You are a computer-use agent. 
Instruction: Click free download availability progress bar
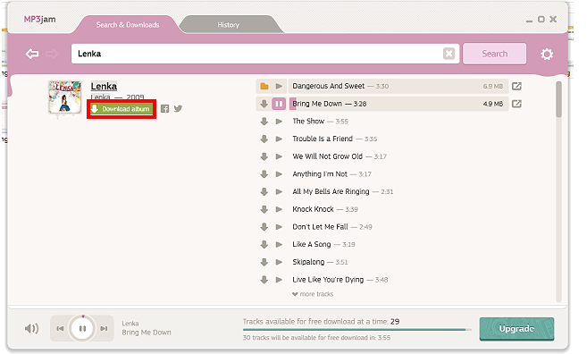pyautogui.click(x=357, y=330)
